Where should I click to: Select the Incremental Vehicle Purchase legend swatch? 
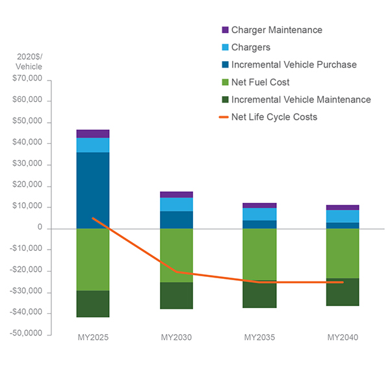click(x=226, y=65)
